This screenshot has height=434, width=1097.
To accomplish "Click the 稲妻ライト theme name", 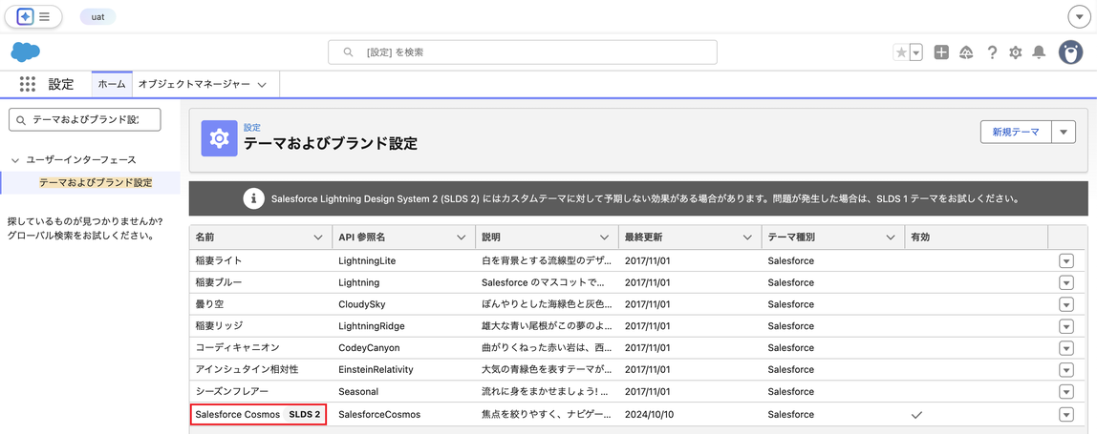I will tap(218, 260).
